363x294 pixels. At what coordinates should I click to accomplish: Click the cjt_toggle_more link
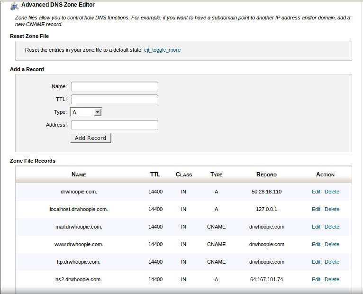(162, 50)
